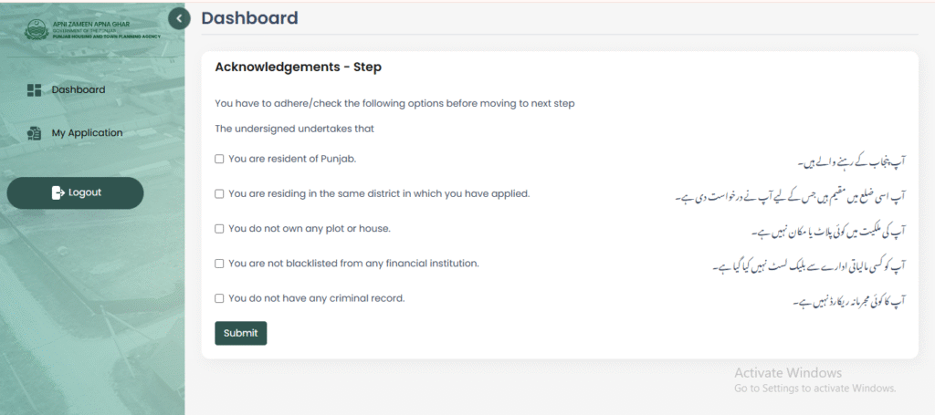The height and width of the screenshot is (415, 935).
Task: Mark the 'no criminal record' checkbox
Action: pos(219,298)
